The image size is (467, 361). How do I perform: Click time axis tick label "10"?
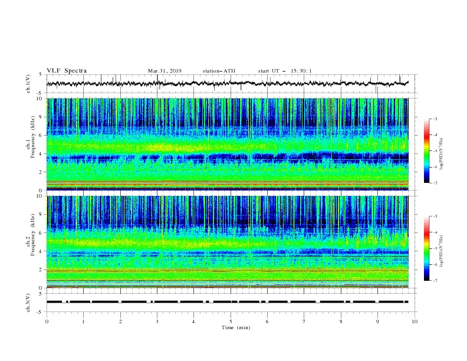415,321
